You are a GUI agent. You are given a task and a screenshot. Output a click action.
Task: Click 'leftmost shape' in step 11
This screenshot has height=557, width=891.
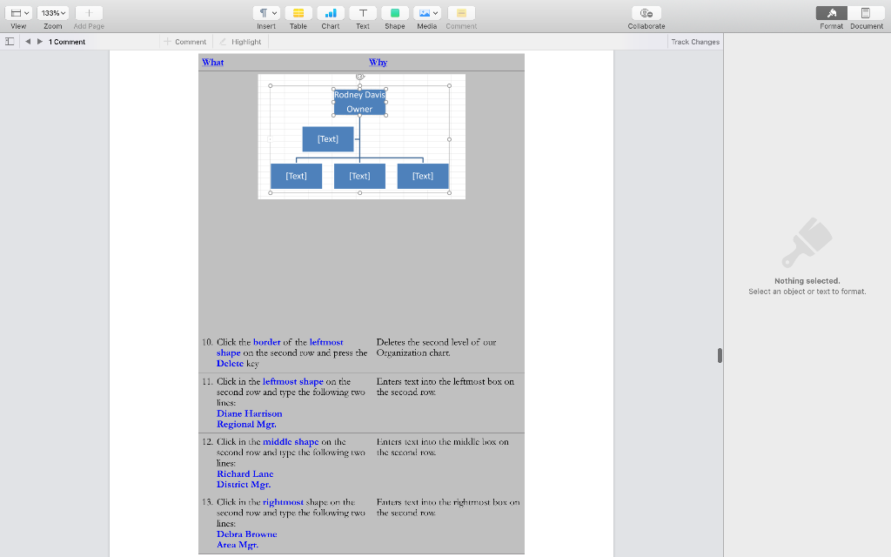point(292,382)
